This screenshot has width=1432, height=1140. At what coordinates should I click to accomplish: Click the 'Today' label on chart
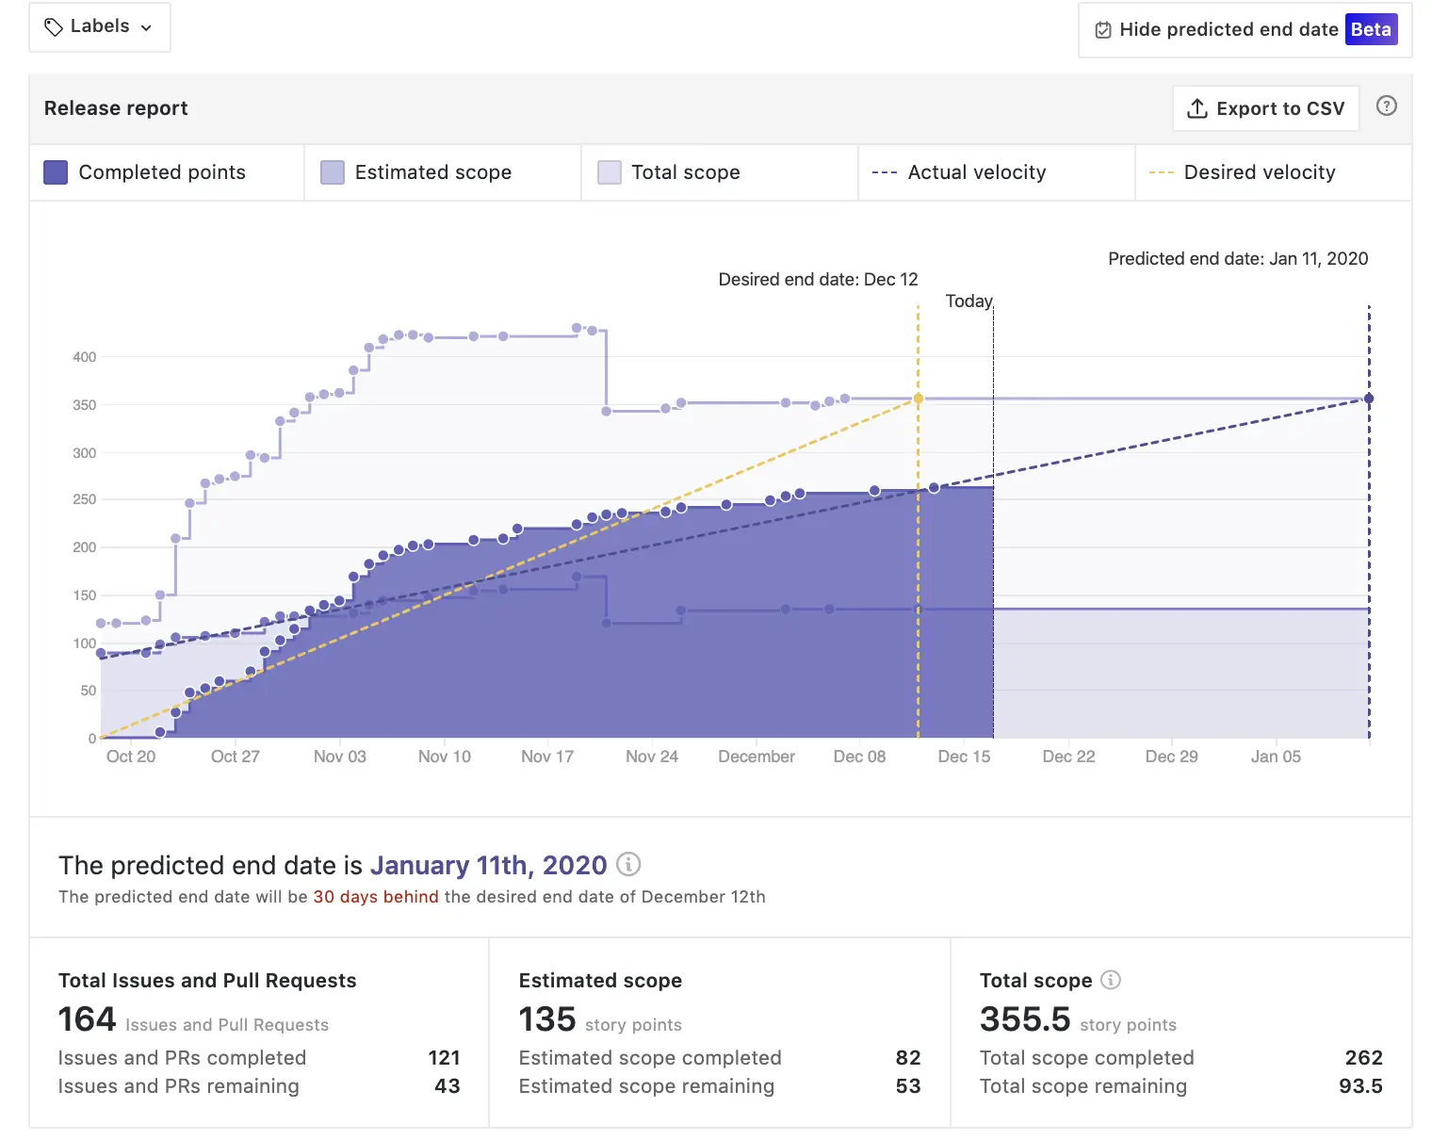pyautogui.click(x=969, y=301)
